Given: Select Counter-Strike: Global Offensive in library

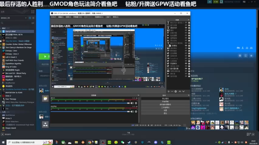Looking at the screenshot, I should point(17,44).
